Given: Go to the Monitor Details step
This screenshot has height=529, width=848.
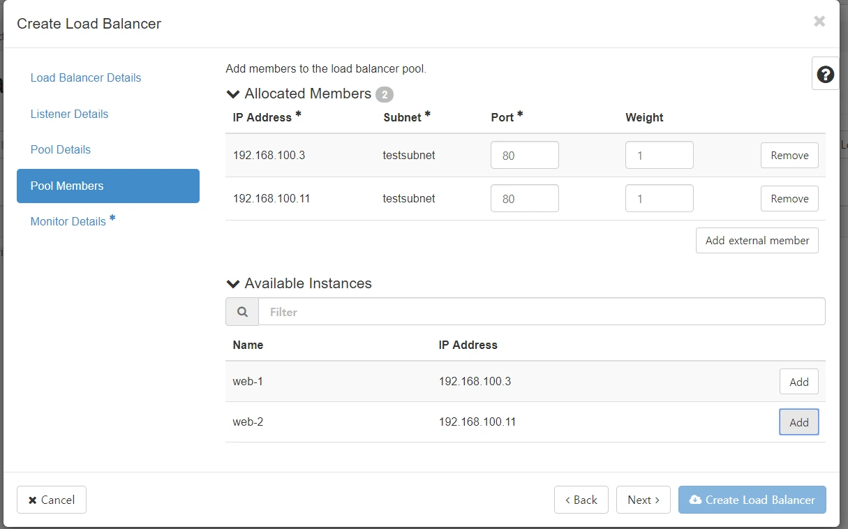Looking at the screenshot, I should [68, 221].
